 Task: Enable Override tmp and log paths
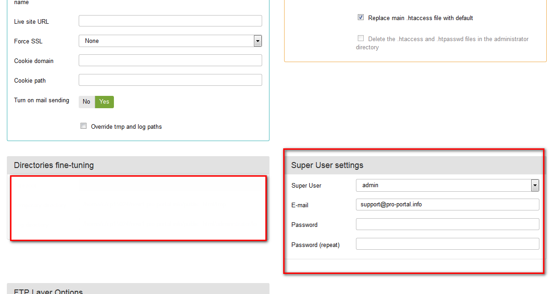coord(84,126)
